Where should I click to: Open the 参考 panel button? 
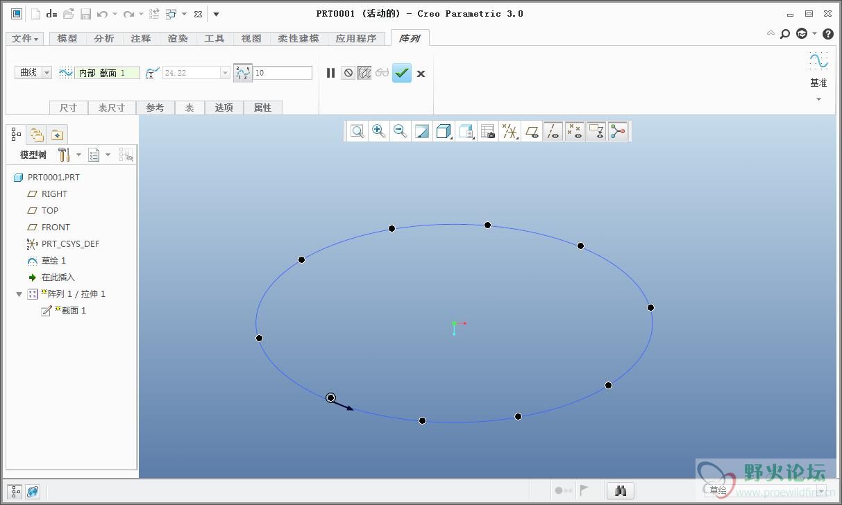tap(155, 108)
